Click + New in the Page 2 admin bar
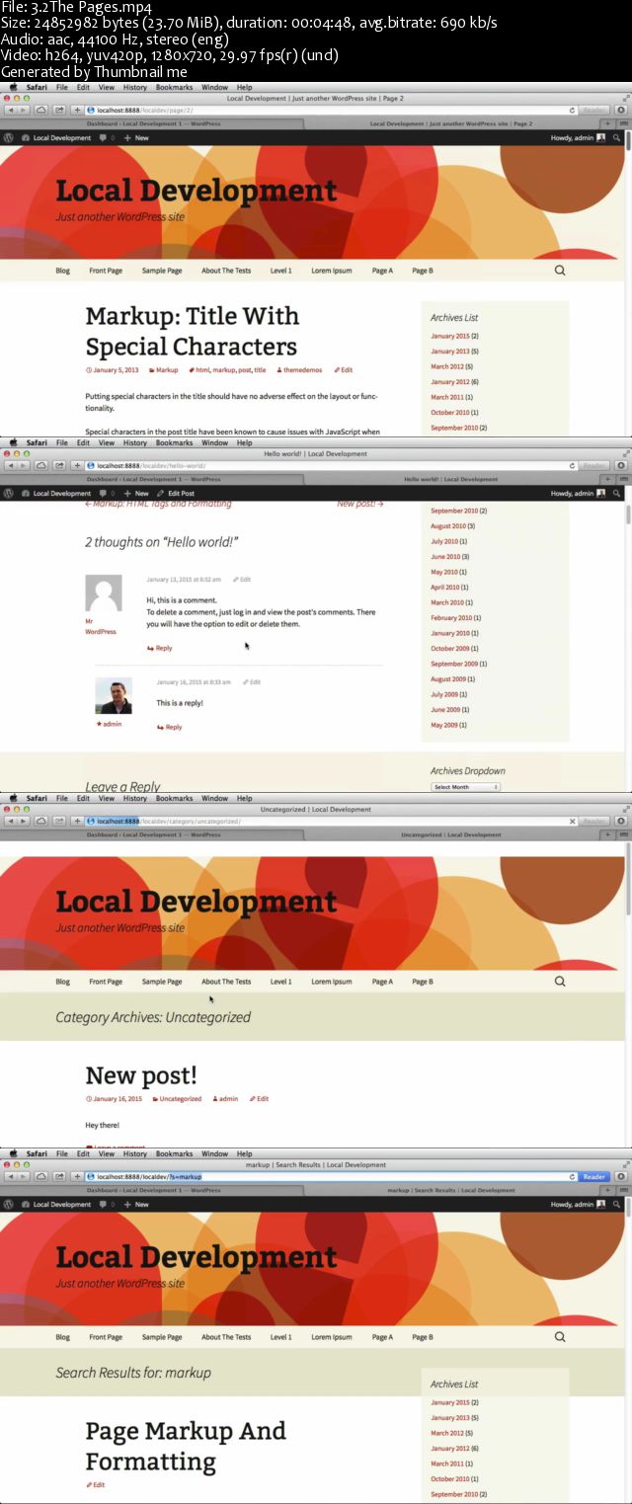 click(136, 138)
